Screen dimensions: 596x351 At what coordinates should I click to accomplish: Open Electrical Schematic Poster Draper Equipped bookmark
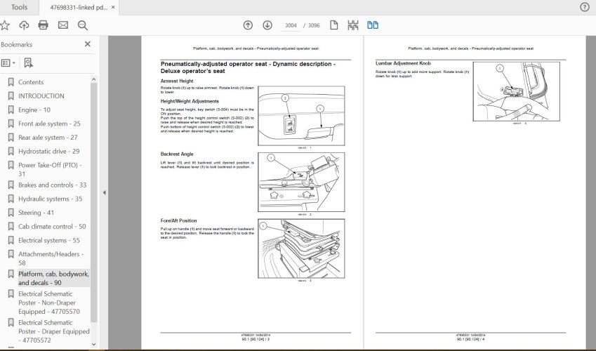[x=54, y=331]
